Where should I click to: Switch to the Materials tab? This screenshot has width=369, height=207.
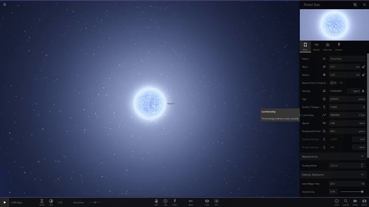coord(327,47)
